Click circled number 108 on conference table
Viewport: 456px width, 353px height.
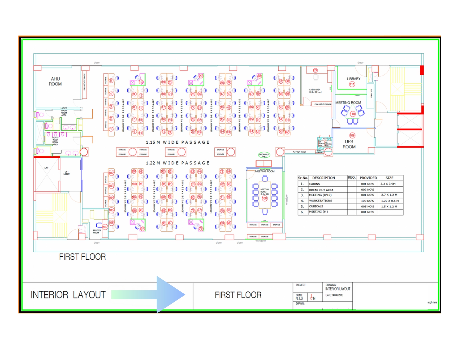tap(264, 198)
